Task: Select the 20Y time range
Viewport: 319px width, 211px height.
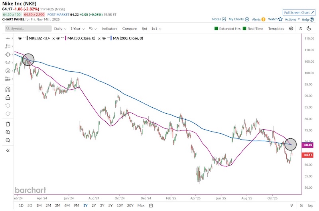Action: point(130,205)
